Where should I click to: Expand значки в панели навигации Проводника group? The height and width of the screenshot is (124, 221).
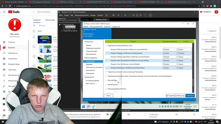[106, 72]
